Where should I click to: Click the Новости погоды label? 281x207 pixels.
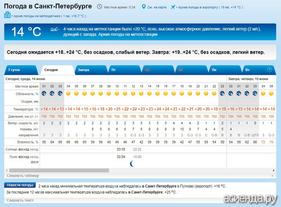pyautogui.click(x=20, y=185)
